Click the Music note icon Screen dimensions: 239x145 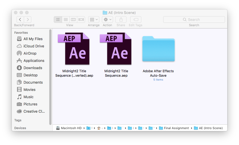pyautogui.click(x=19, y=97)
